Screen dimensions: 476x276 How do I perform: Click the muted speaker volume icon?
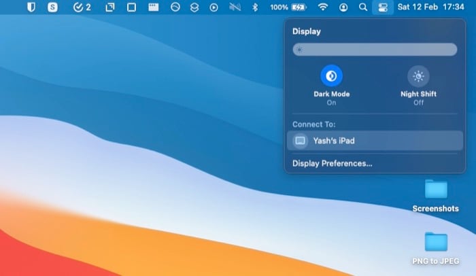[235, 7]
